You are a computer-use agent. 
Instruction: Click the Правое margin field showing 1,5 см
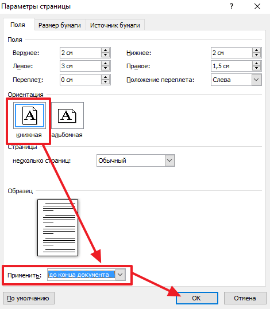coord(232,66)
